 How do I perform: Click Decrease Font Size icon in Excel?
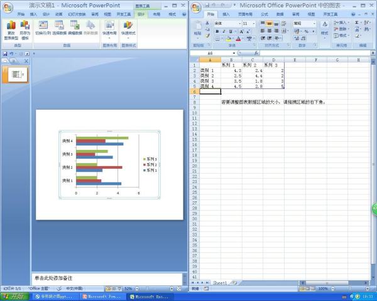pos(248,31)
